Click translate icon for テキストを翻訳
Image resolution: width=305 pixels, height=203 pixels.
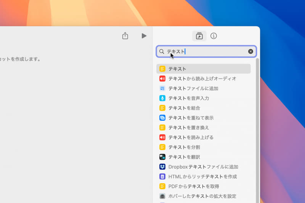162,157
